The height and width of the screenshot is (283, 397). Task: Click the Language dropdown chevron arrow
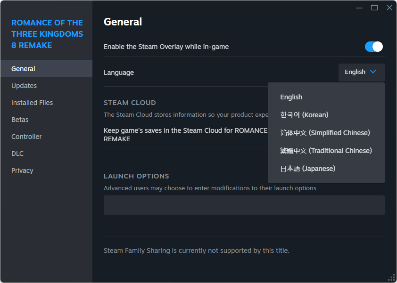373,72
